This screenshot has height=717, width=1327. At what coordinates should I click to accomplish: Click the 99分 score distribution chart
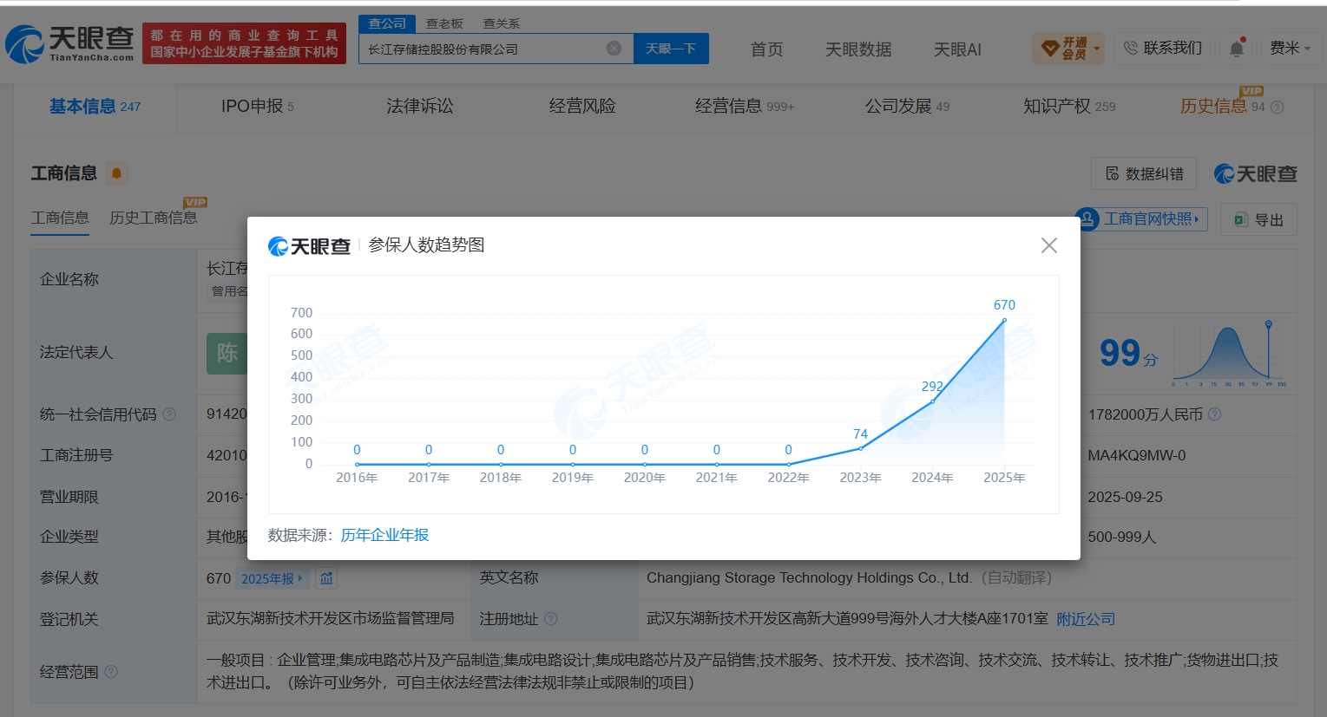(1230, 354)
